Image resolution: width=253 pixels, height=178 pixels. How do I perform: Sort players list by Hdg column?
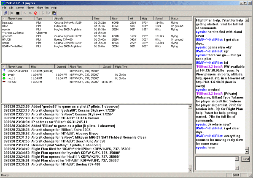tap(147, 19)
